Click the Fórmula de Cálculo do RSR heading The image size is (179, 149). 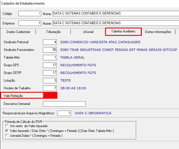click(23, 122)
